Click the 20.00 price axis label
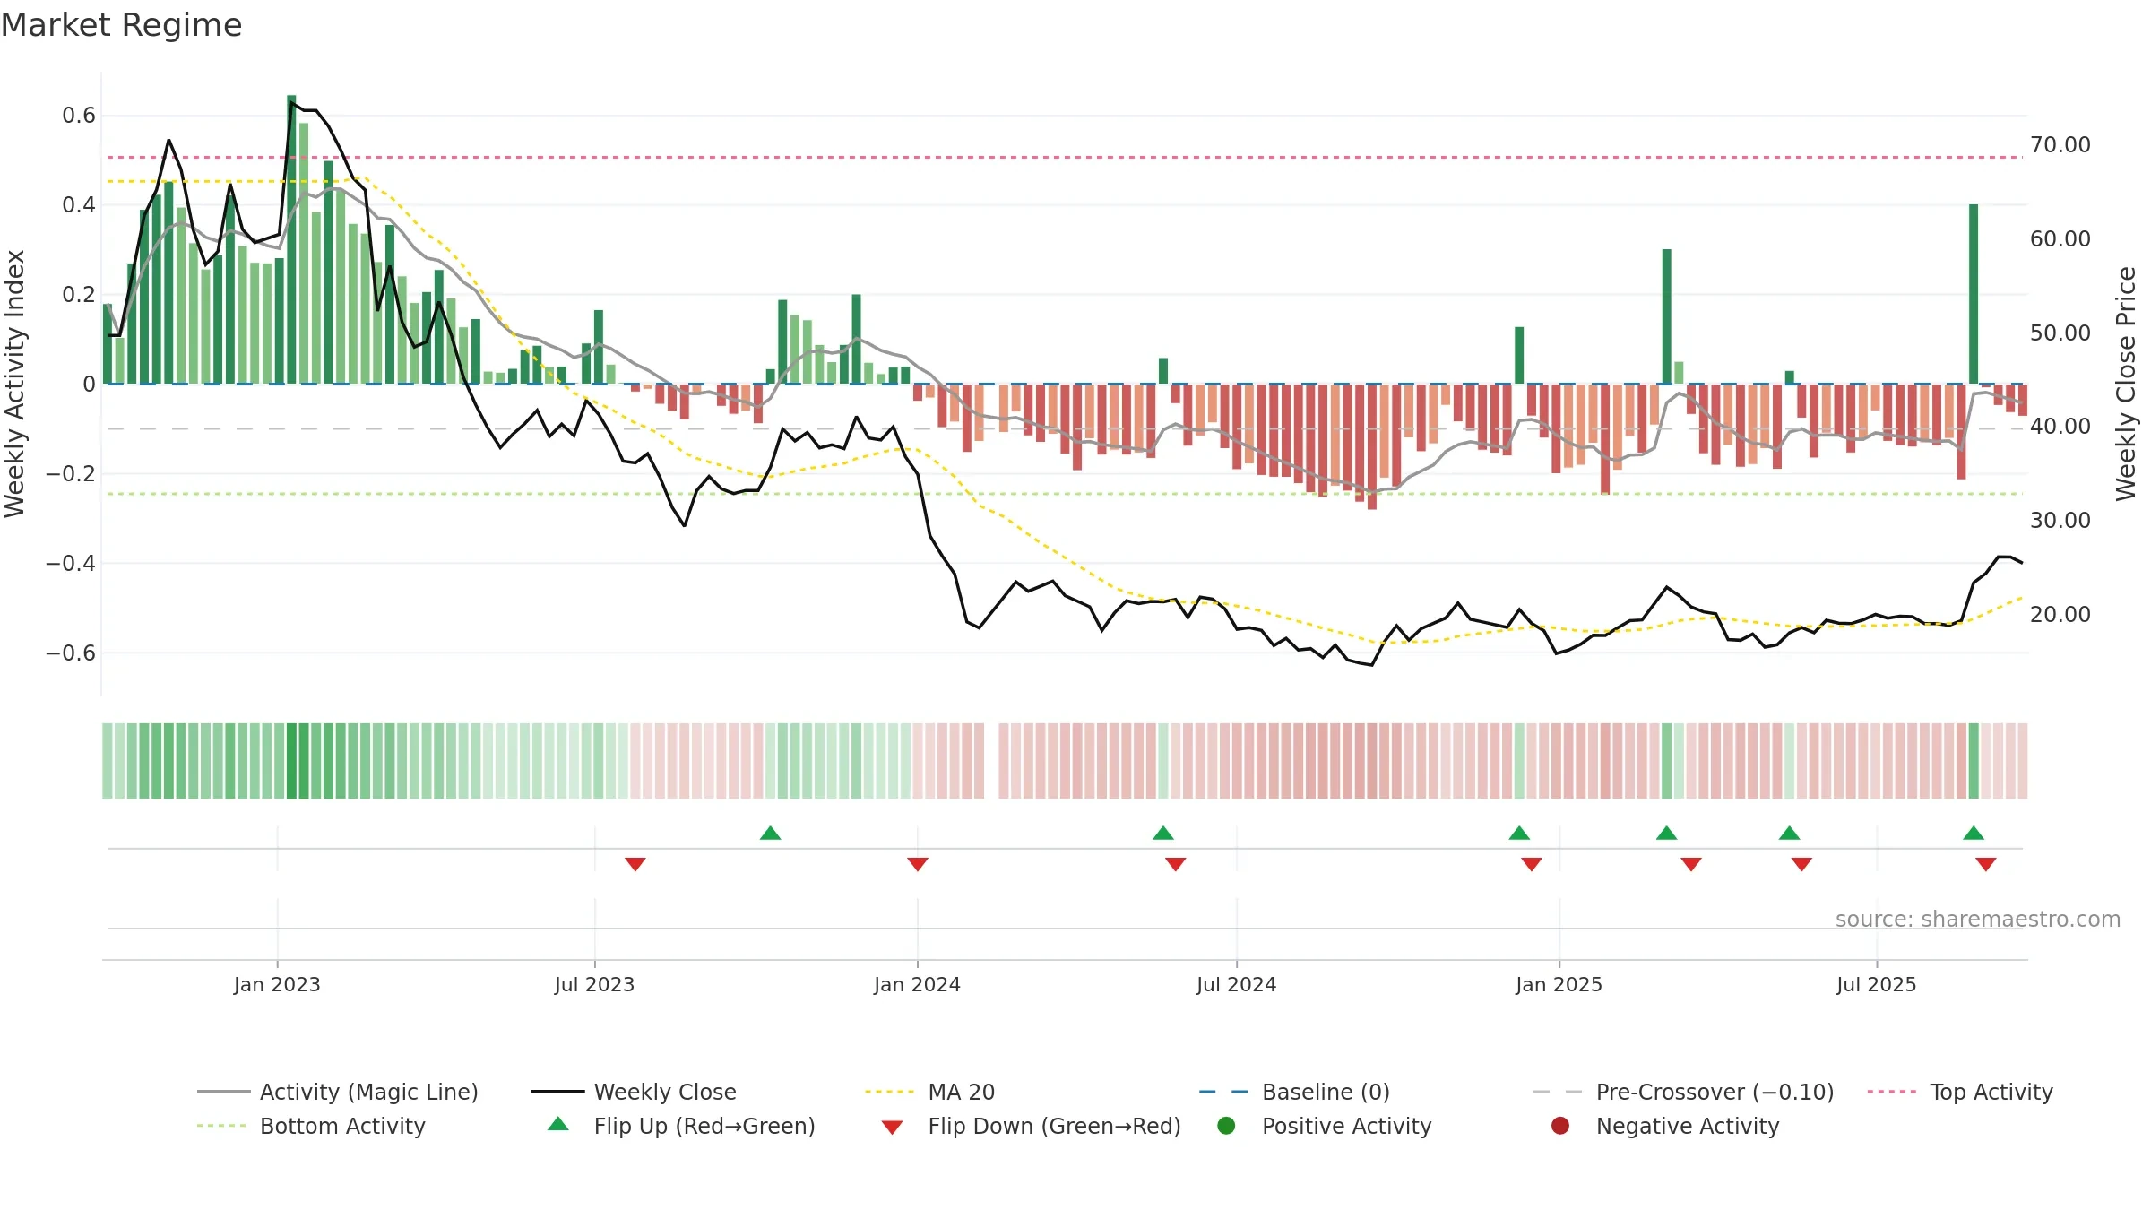 point(2060,615)
